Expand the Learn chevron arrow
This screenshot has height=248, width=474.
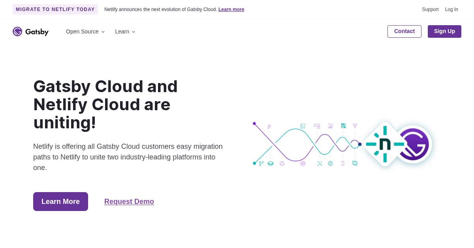(134, 32)
